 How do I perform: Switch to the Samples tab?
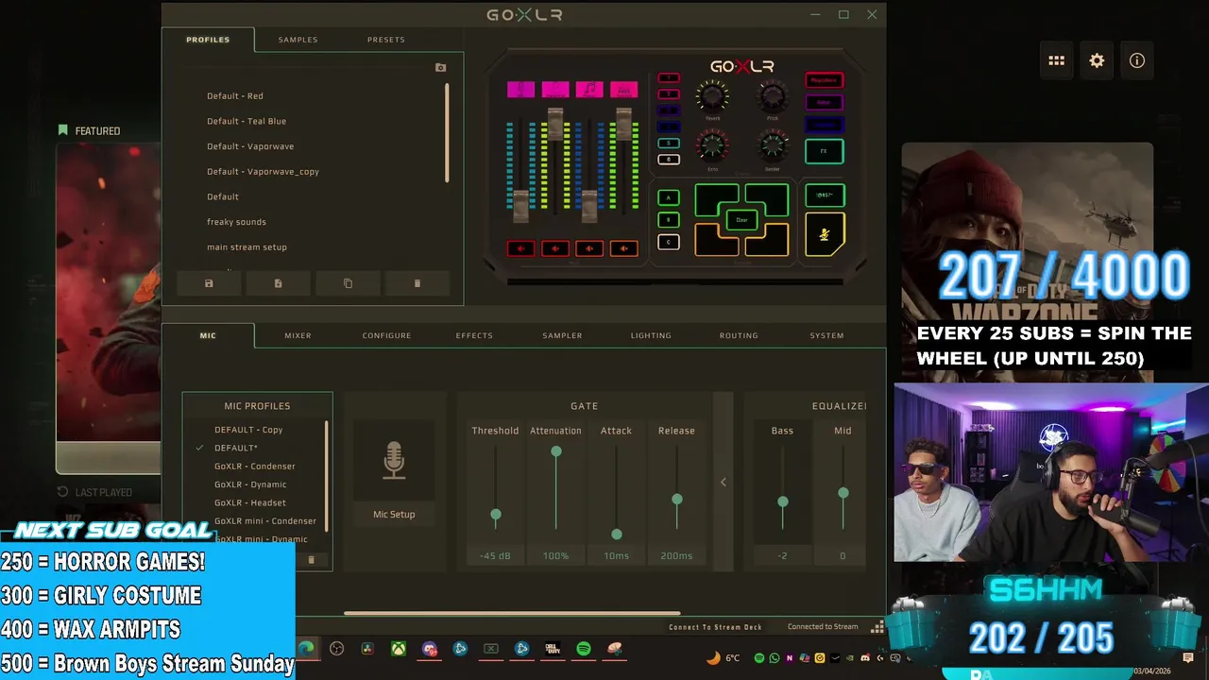(x=298, y=40)
